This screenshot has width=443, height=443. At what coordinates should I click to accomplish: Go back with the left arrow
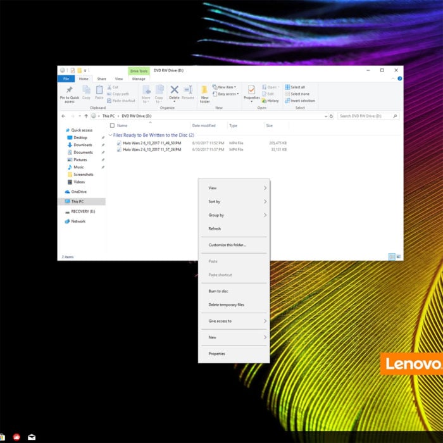click(63, 116)
